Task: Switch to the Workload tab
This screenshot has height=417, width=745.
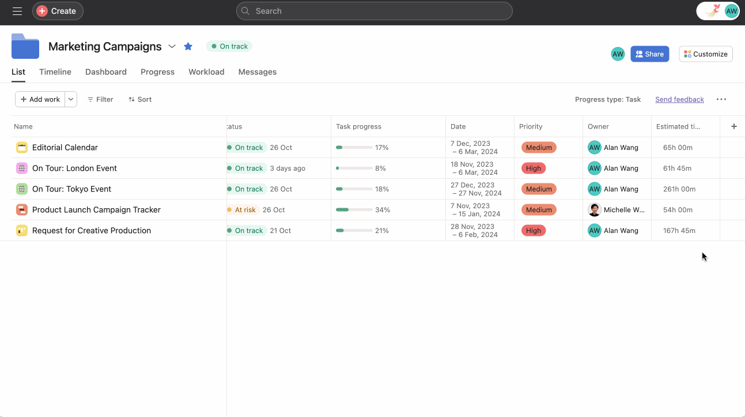Action: 206,72
